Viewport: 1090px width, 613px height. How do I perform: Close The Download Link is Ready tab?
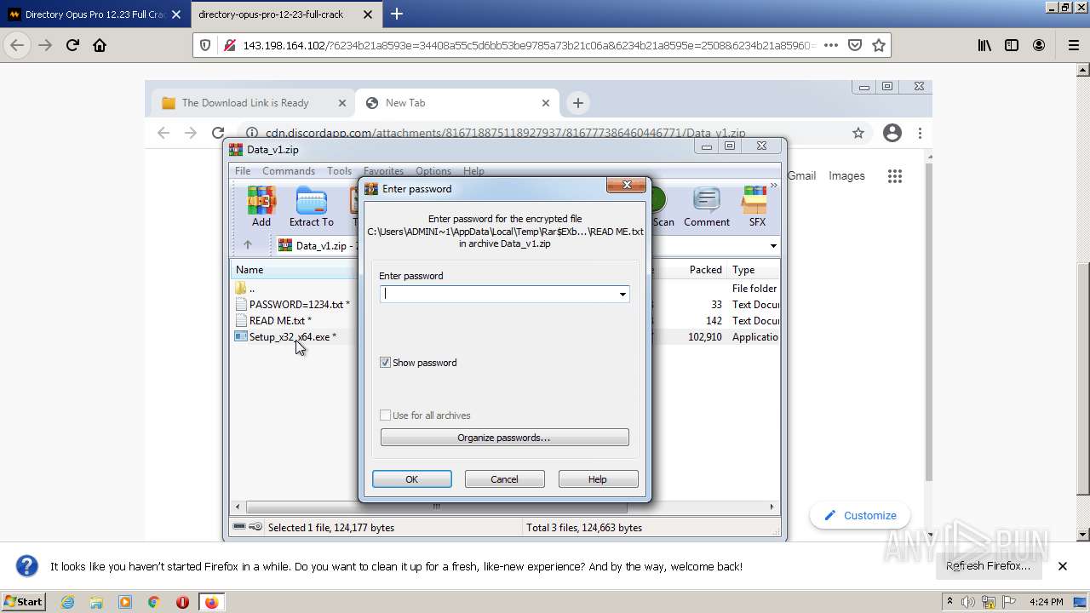[x=342, y=103]
